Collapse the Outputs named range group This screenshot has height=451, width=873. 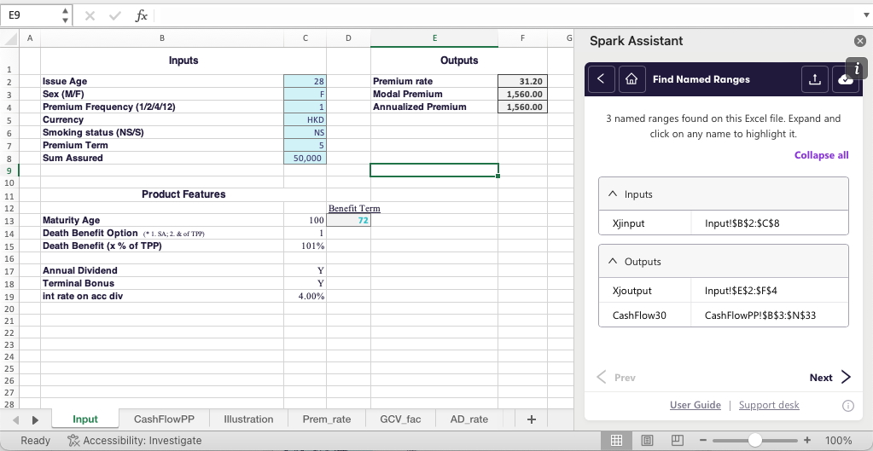[x=613, y=262]
